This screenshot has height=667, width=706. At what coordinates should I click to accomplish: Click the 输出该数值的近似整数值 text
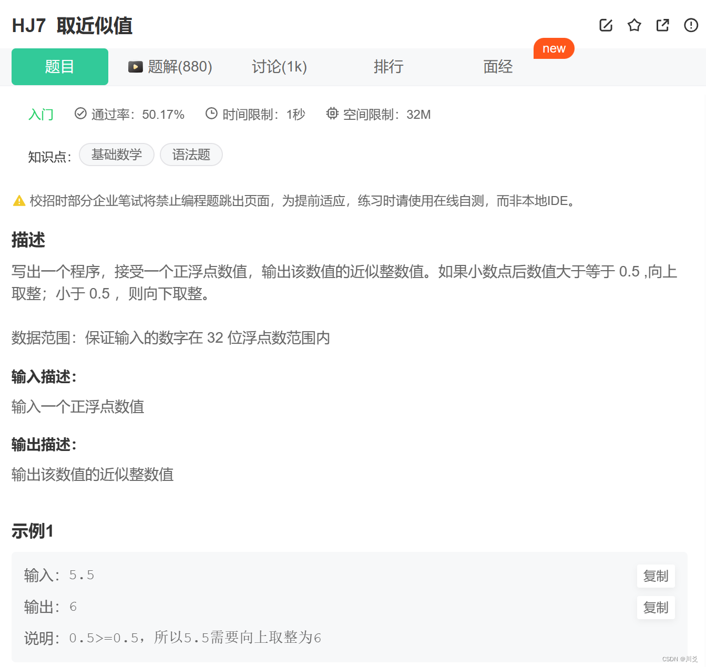pyautogui.click(x=93, y=475)
